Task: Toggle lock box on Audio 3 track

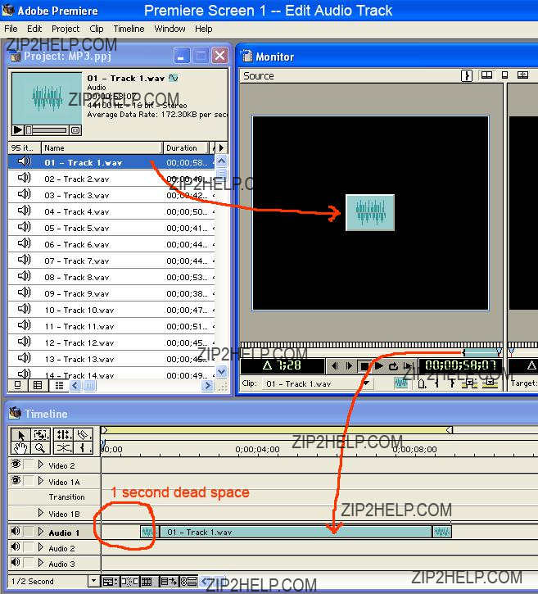Action: (x=29, y=563)
